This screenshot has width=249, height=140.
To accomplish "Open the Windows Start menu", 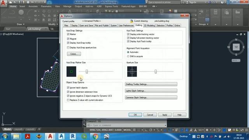I will 5,136.
